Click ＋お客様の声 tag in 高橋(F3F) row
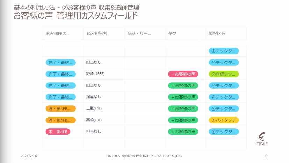The width and height of the screenshot is (289, 163). 183,120
